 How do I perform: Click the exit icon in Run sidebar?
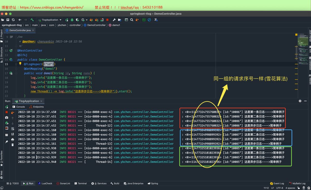pyautogui.click(x=7, y=128)
